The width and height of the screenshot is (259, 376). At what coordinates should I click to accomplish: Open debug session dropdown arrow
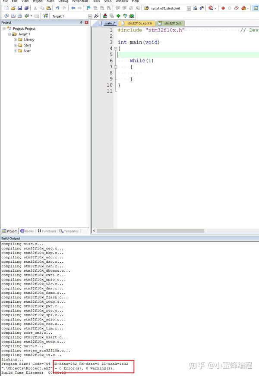pos(215,8)
